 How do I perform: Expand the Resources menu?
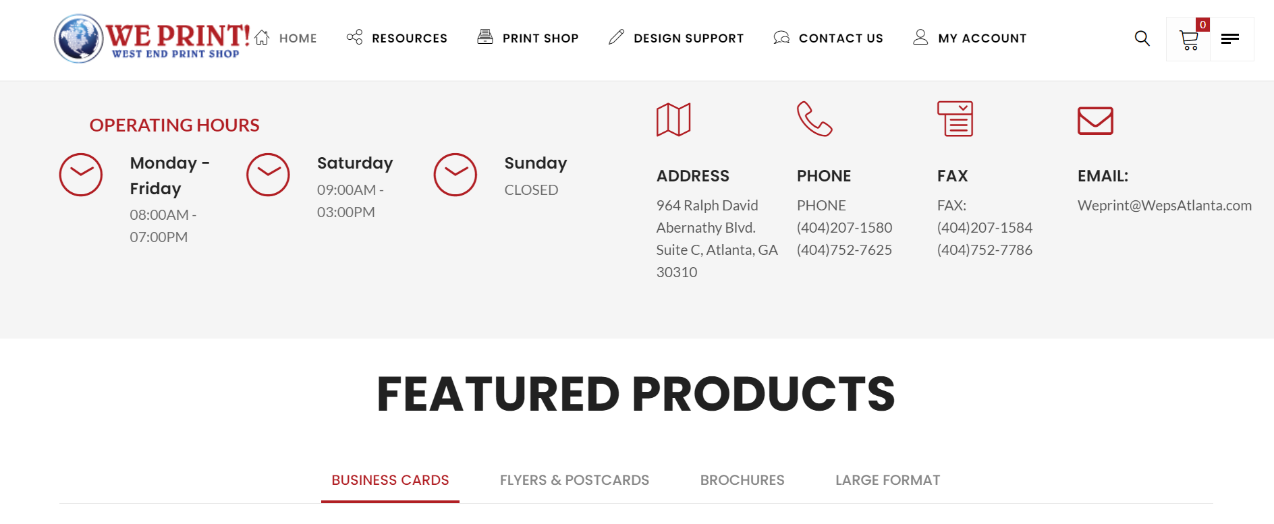point(397,38)
